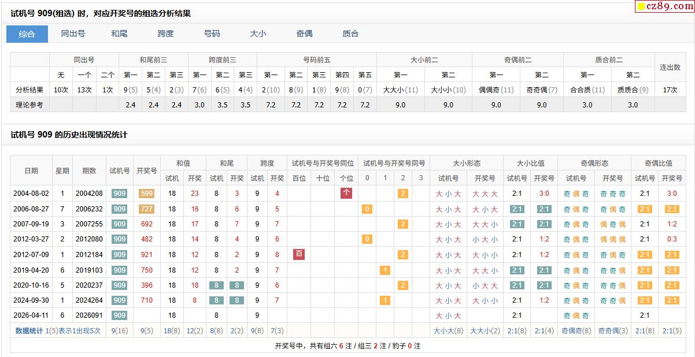The width and height of the screenshot is (695, 357).
Task: Click the yellow square in the cz89.com logo
Action: pos(641,7)
